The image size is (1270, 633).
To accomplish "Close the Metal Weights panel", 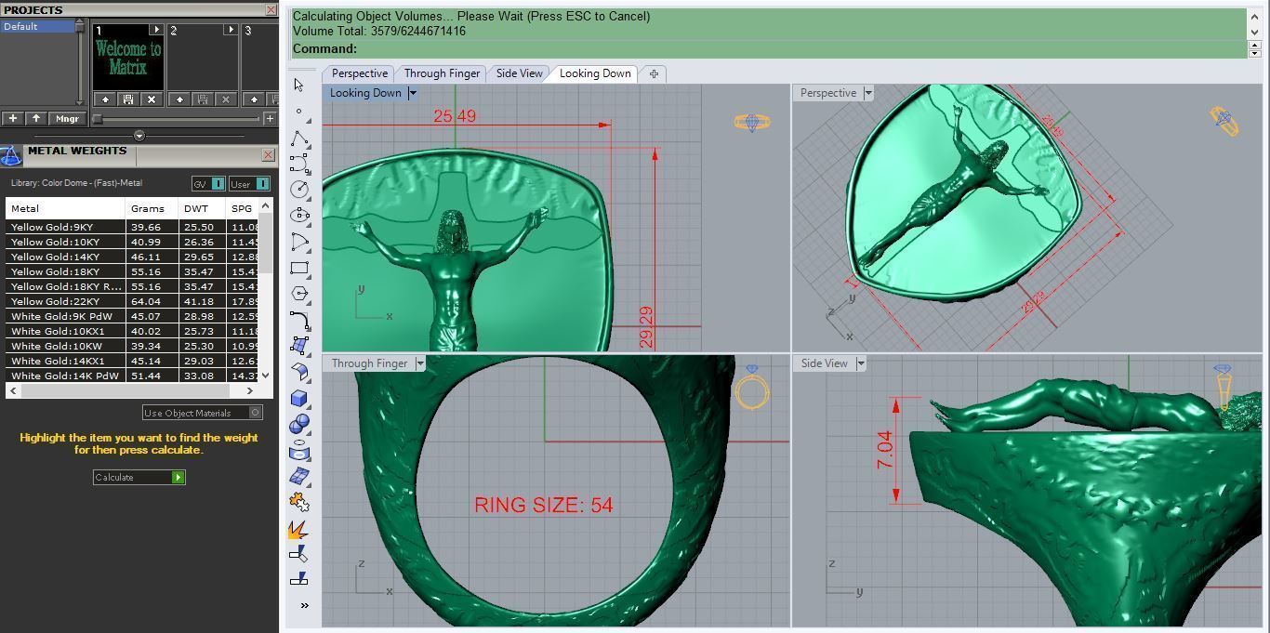I will pos(268,154).
